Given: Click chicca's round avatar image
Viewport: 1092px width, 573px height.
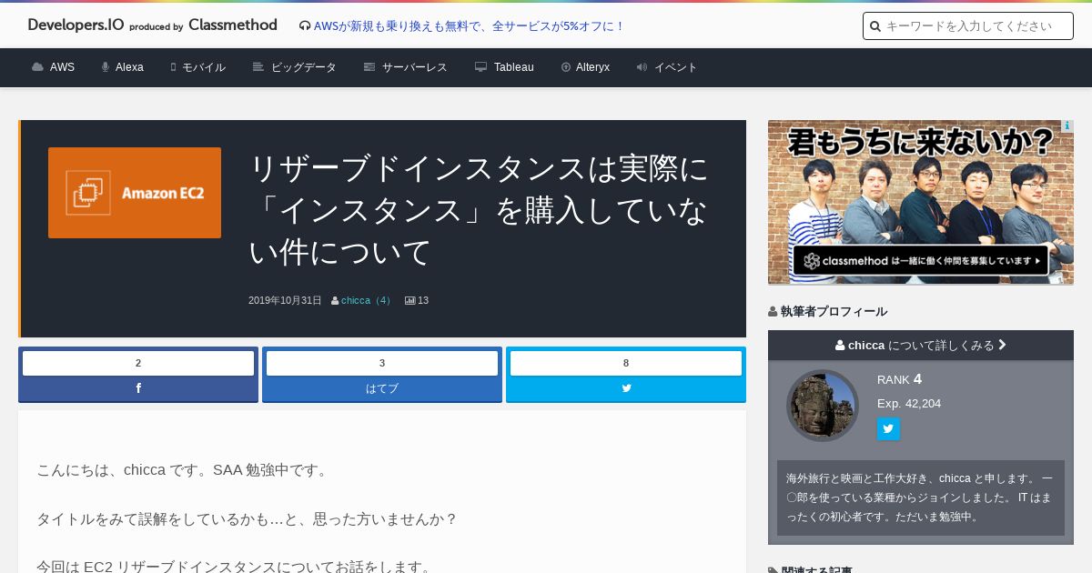Looking at the screenshot, I should (x=823, y=405).
